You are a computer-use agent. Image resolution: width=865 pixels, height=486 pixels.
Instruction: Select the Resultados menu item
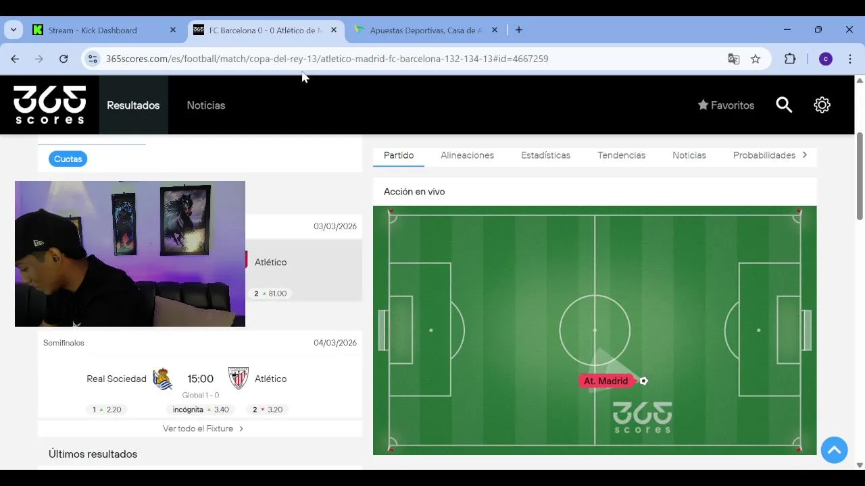(x=133, y=105)
